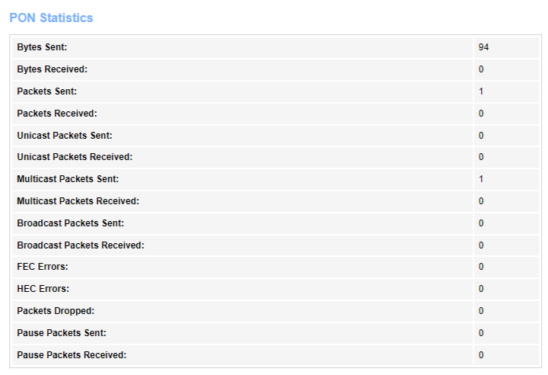Click the Bytes Received label
This screenshot has height=375, width=548.
(52, 69)
